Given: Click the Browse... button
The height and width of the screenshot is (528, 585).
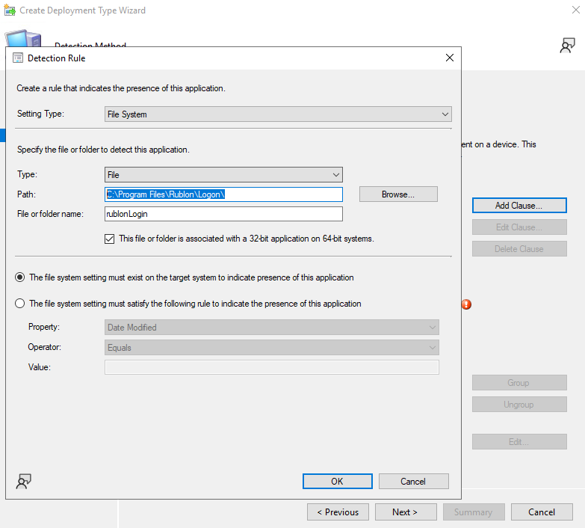Looking at the screenshot, I should [398, 194].
